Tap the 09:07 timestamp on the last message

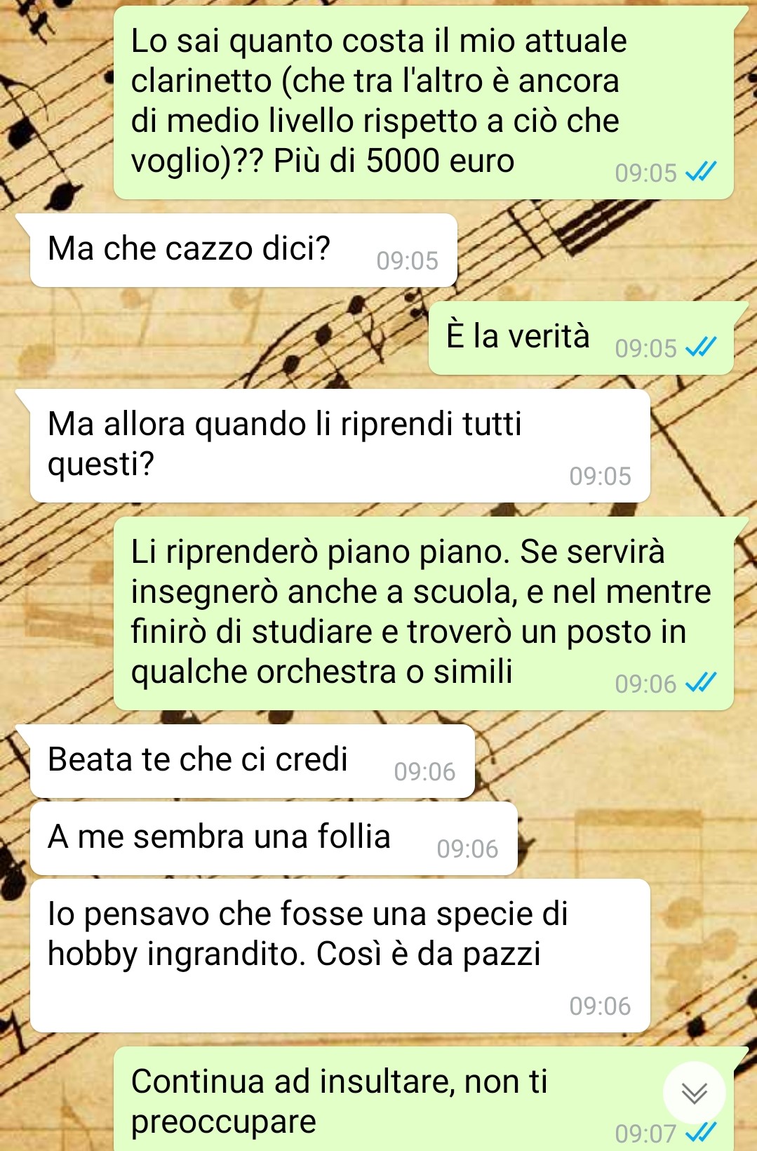pyautogui.click(x=645, y=1133)
